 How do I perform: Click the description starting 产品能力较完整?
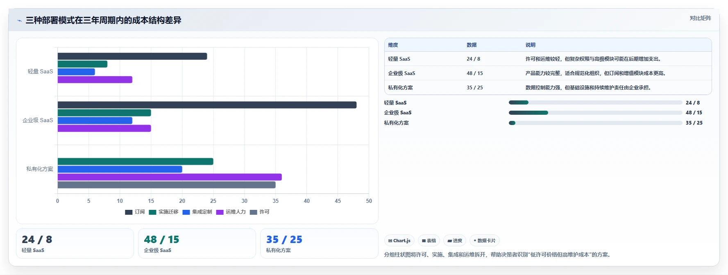596,73
